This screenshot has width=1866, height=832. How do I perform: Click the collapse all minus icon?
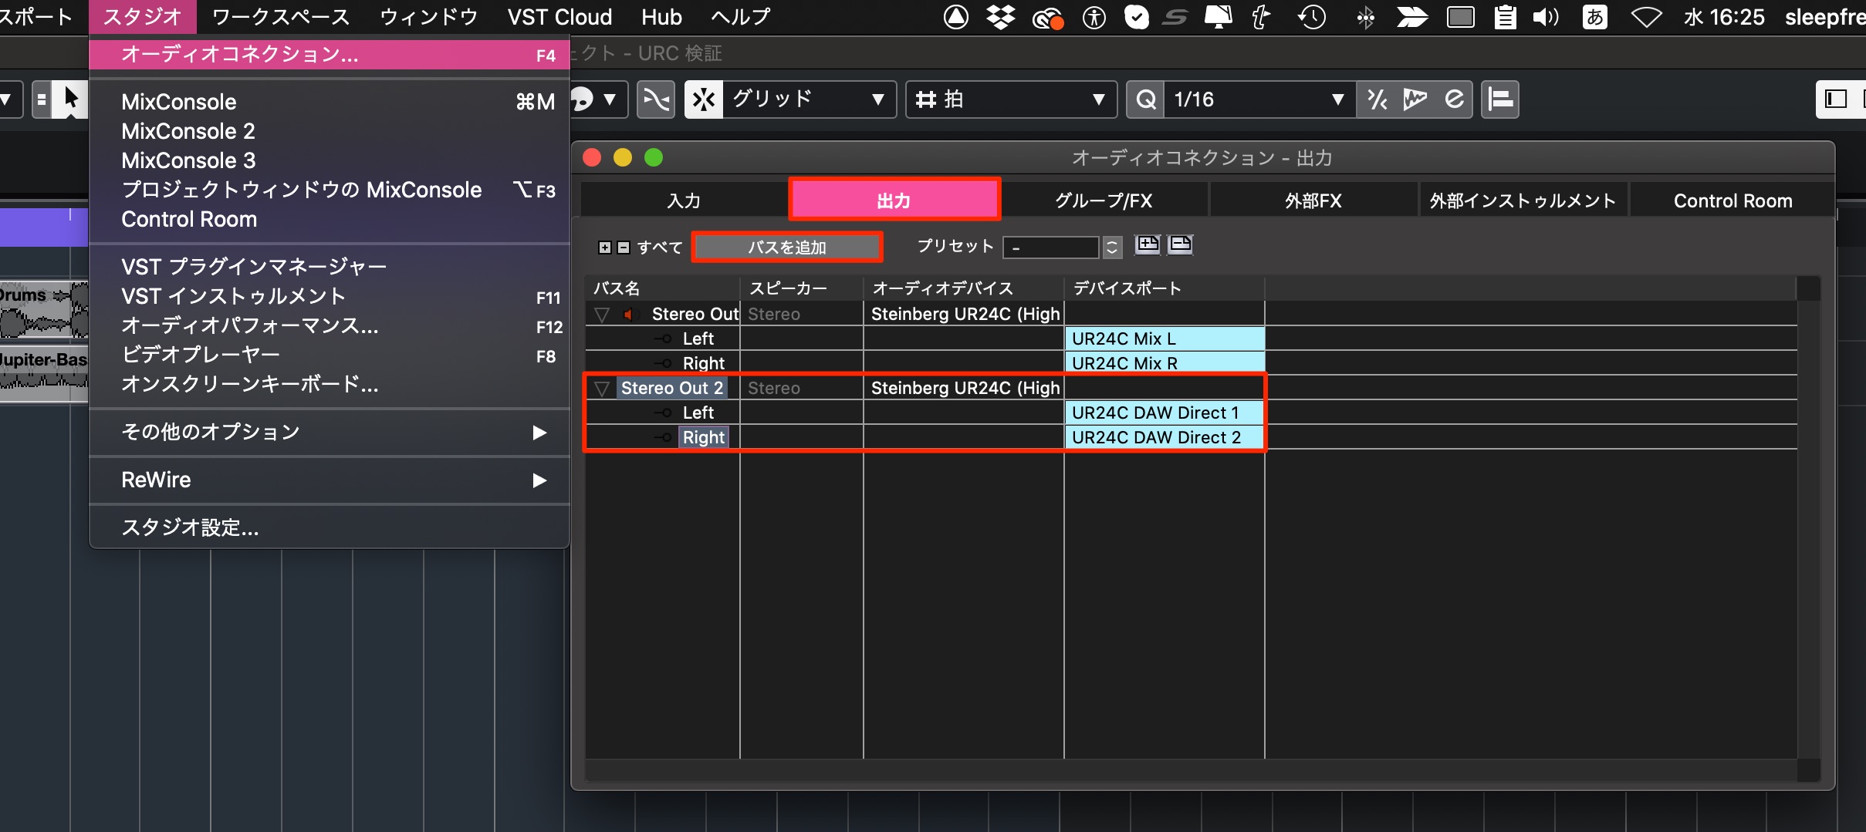(624, 248)
